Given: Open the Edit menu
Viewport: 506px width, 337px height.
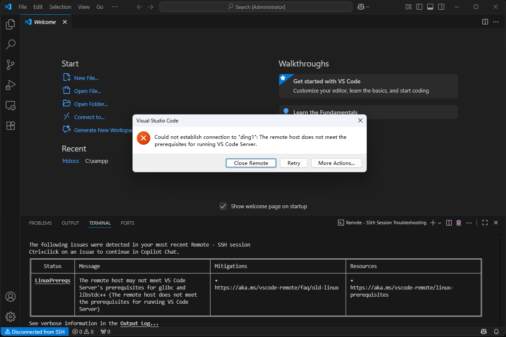Looking at the screenshot, I should [38, 7].
